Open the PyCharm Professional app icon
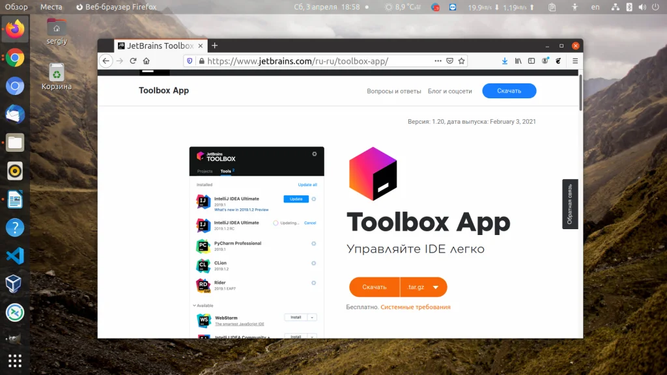Screen dimensions: 667x375 [x=203, y=245]
